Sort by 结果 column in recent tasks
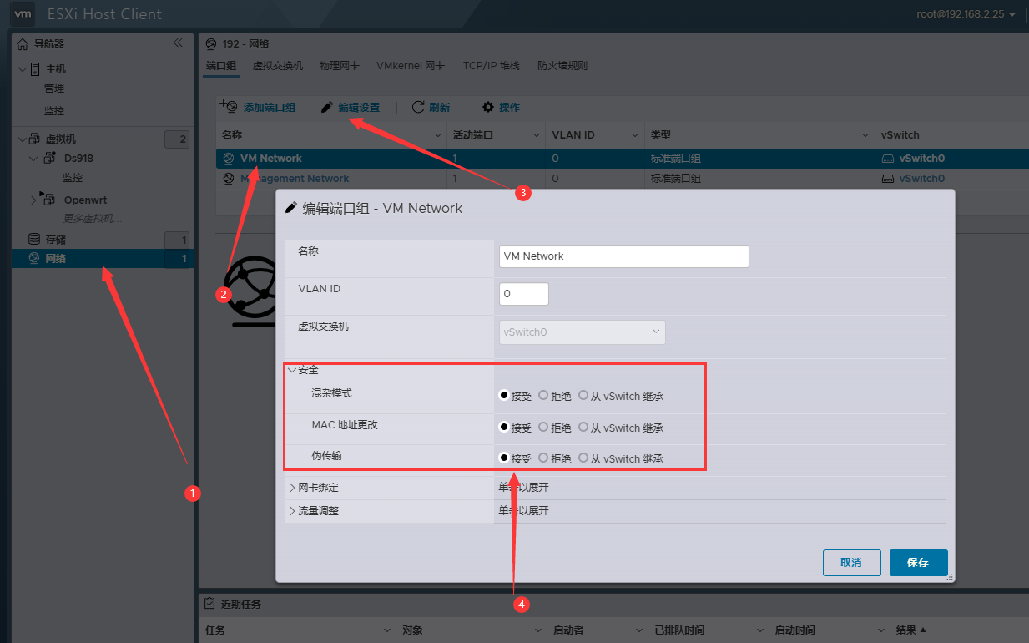The height and width of the screenshot is (643, 1029). [x=911, y=630]
